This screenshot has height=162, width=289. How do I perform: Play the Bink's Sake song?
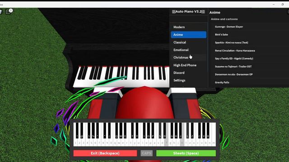pyautogui.click(x=221, y=35)
